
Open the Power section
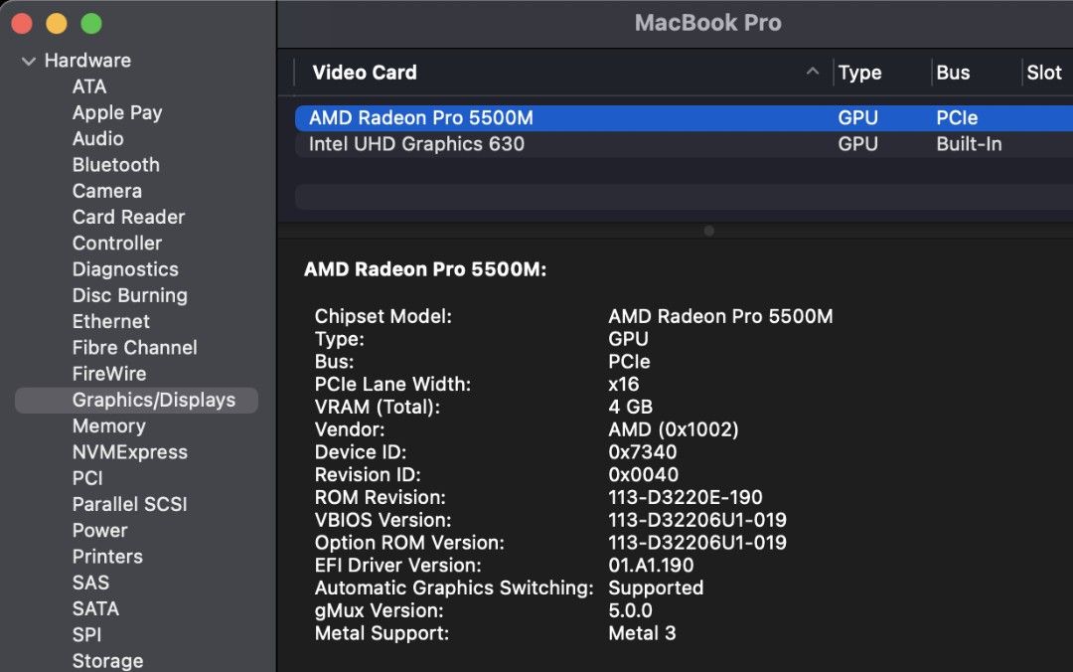[x=100, y=530]
